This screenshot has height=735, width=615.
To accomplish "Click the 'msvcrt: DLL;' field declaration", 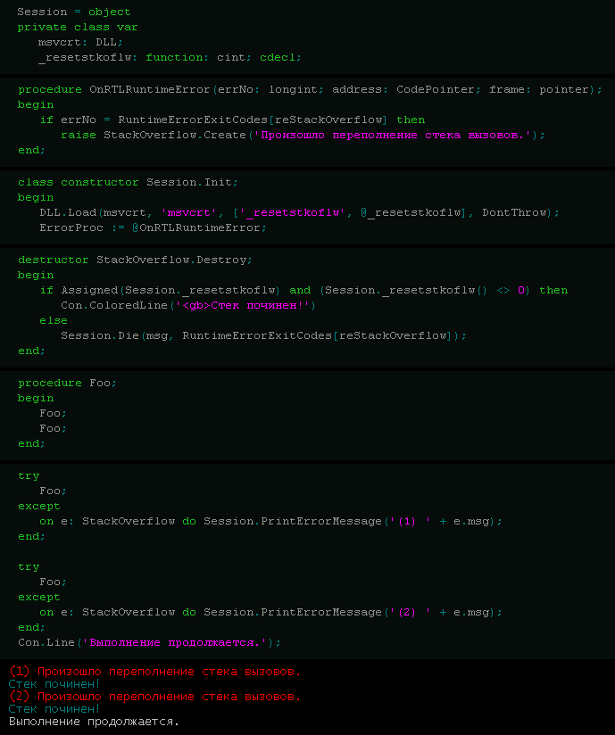I will tap(80, 43).
